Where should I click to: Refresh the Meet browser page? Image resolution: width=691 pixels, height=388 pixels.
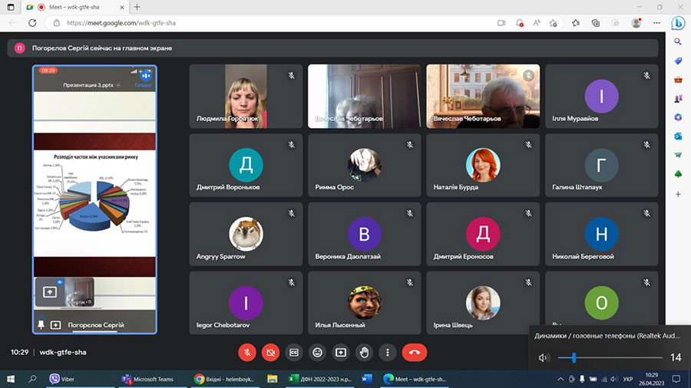point(32,23)
